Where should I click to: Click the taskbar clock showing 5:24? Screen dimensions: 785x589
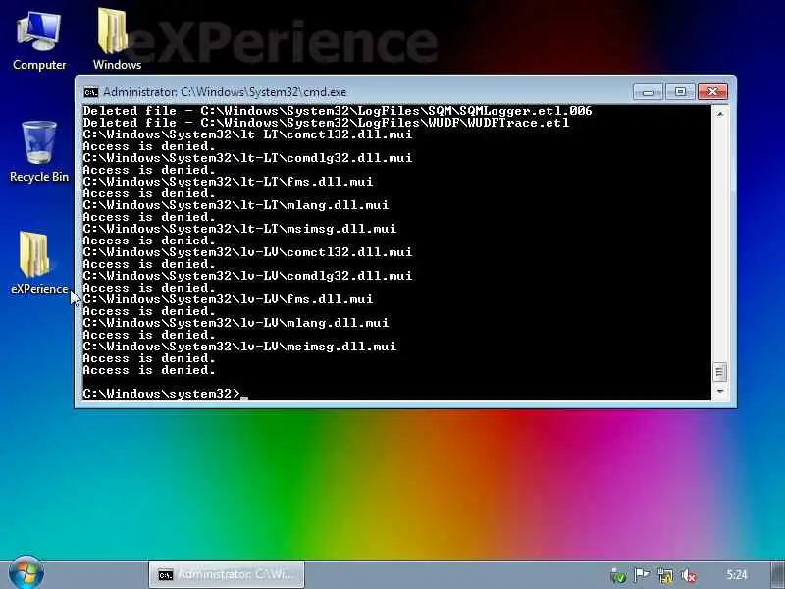pos(737,575)
